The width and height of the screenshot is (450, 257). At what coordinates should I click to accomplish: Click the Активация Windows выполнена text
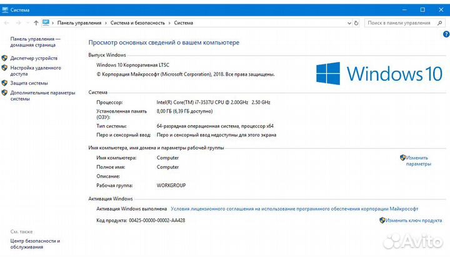131,209
